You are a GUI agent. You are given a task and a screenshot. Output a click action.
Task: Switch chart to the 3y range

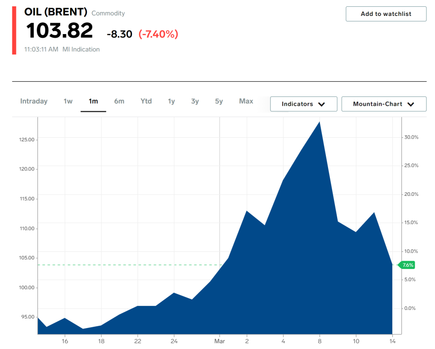tap(195, 101)
